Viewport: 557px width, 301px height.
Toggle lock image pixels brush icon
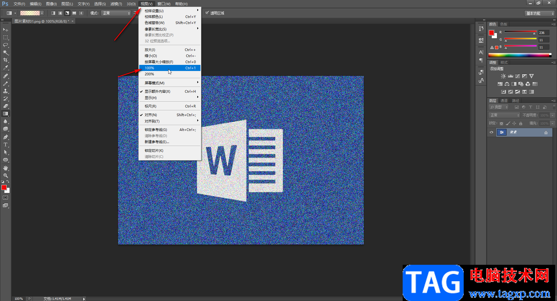tap(508, 123)
